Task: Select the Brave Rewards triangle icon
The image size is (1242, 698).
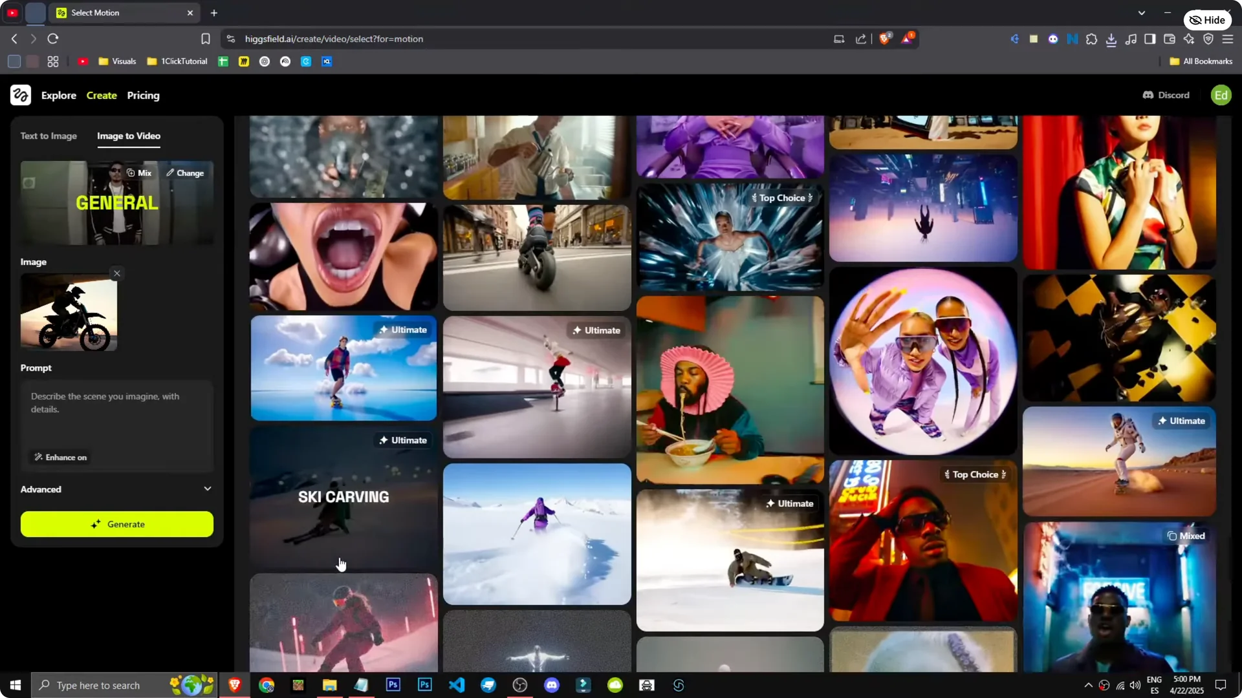Action: [x=908, y=38]
